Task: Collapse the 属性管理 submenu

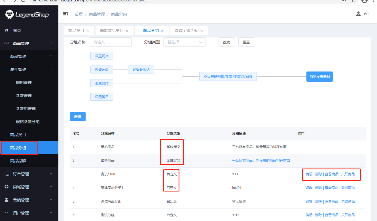Action: [x=51, y=69]
